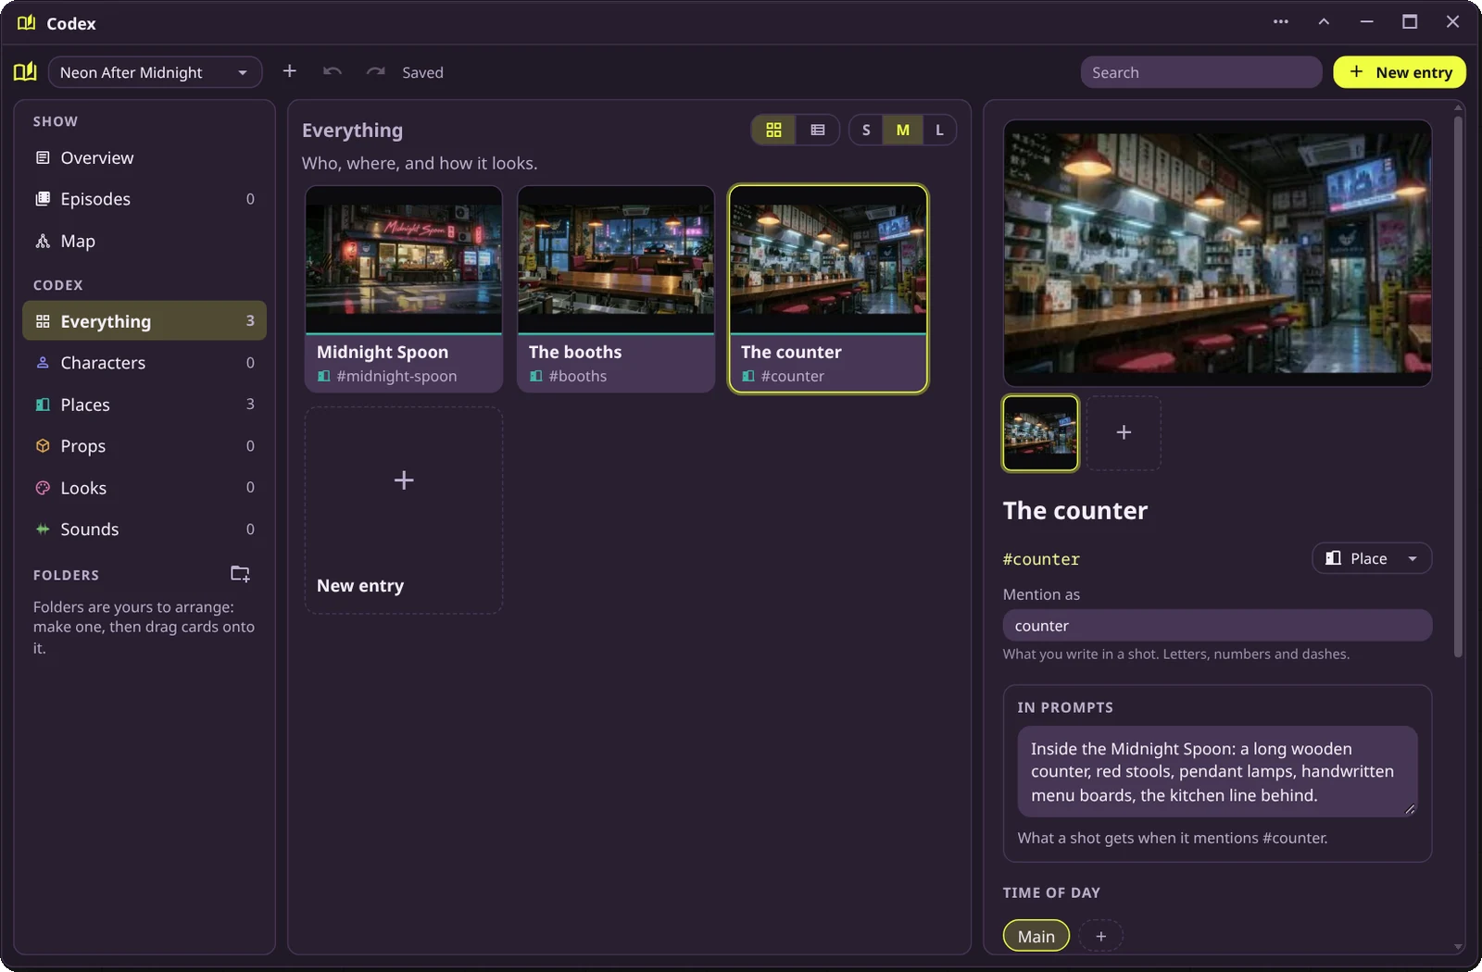Show Characters category

tap(144, 363)
